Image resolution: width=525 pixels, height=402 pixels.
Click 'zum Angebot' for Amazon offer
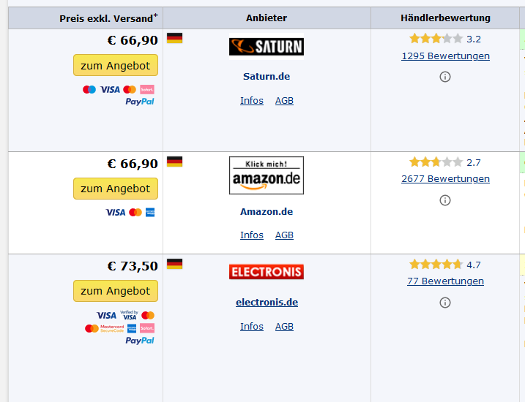(x=116, y=189)
